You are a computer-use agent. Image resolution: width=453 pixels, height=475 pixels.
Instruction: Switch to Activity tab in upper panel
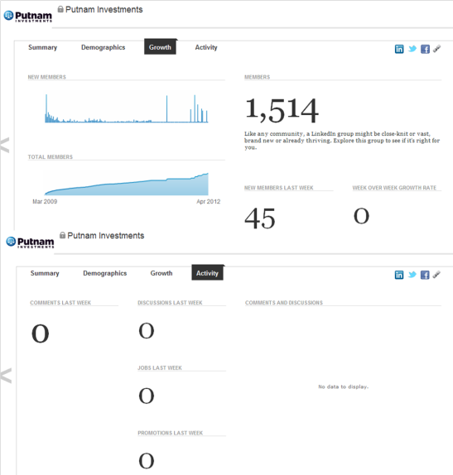pyautogui.click(x=206, y=47)
